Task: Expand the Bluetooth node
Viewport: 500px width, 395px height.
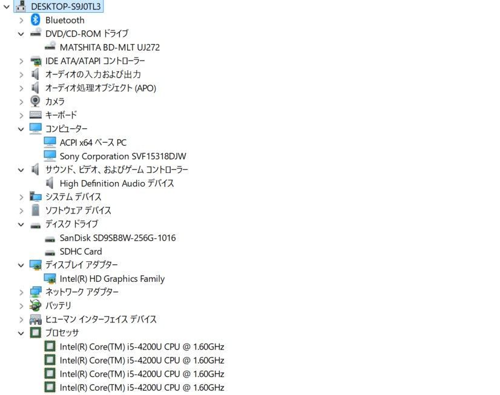Action: (21, 20)
